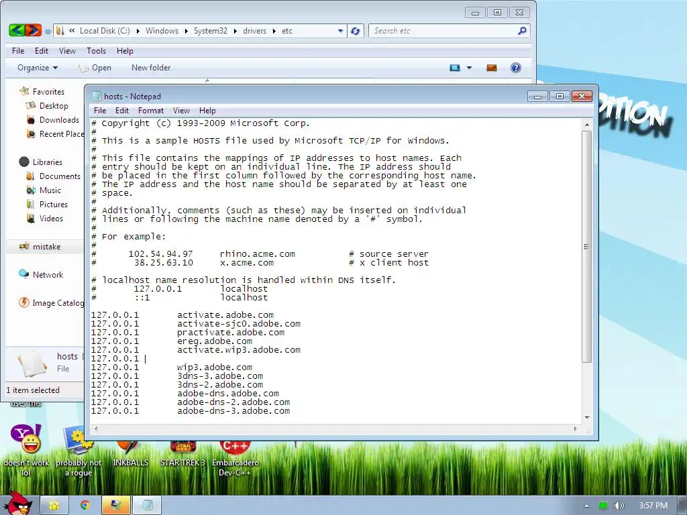Open Notepad's Format menu
Screen dimensions: 687x515
(151, 111)
